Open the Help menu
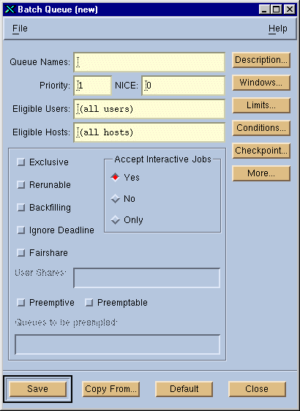Screen dimensions: 300x411 click(x=277, y=29)
